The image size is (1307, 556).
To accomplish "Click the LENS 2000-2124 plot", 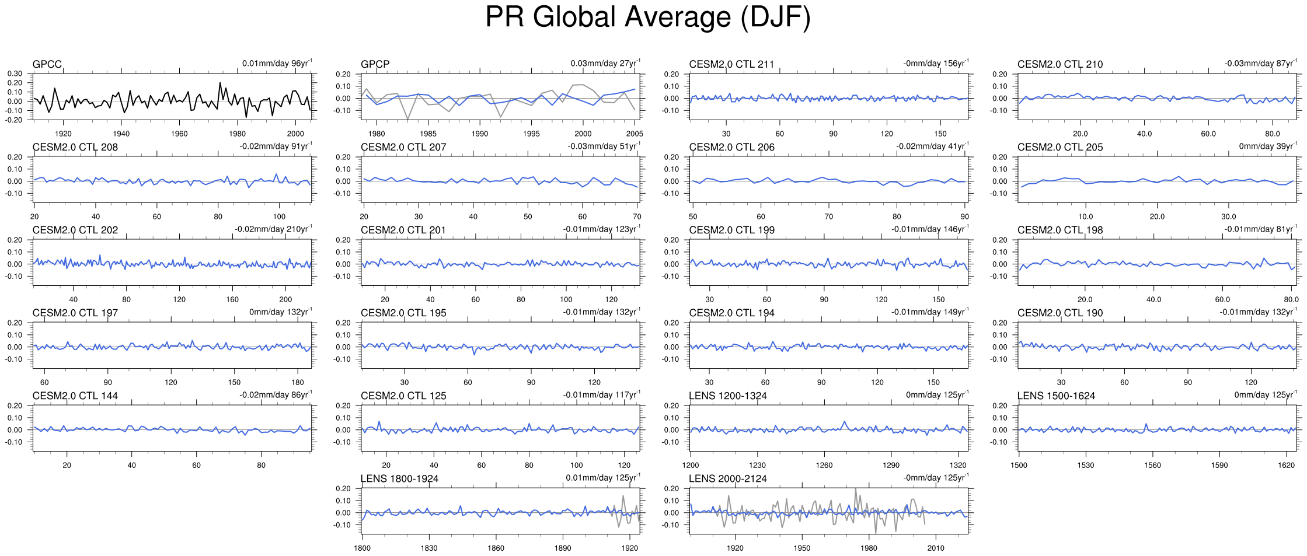I will tap(829, 512).
